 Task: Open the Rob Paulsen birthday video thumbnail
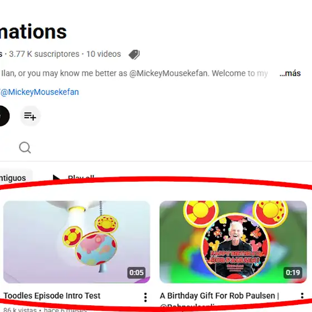[233, 242]
